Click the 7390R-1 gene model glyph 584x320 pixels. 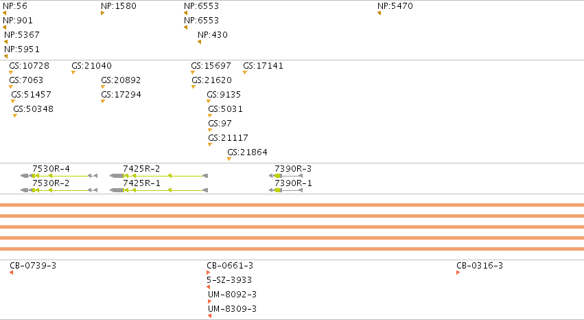[285, 190]
